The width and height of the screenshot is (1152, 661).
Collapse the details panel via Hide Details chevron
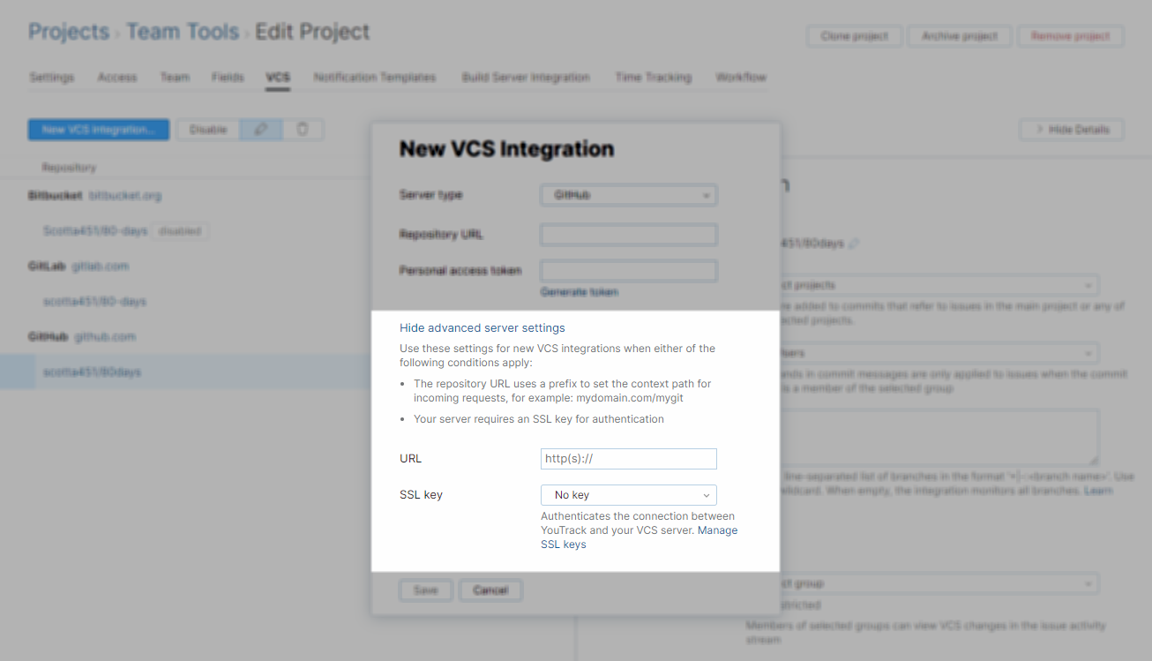click(x=1070, y=129)
